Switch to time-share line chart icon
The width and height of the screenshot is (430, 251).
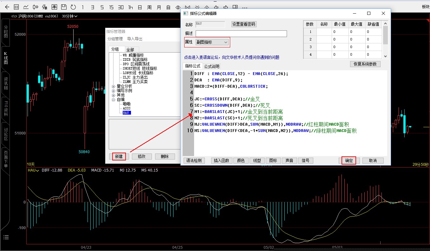pyautogui.click(x=26, y=7)
